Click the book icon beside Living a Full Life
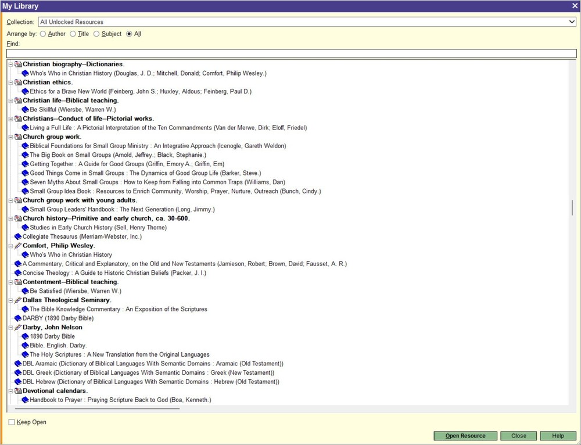The width and height of the screenshot is (581, 445). [x=25, y=128]
